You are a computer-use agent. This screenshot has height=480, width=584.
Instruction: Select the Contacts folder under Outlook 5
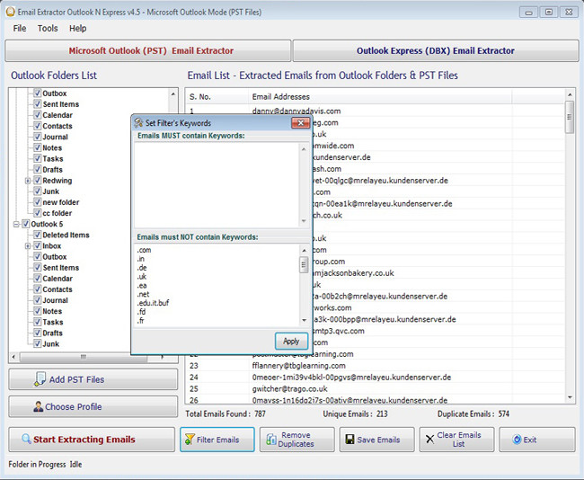tap(58, 289)
